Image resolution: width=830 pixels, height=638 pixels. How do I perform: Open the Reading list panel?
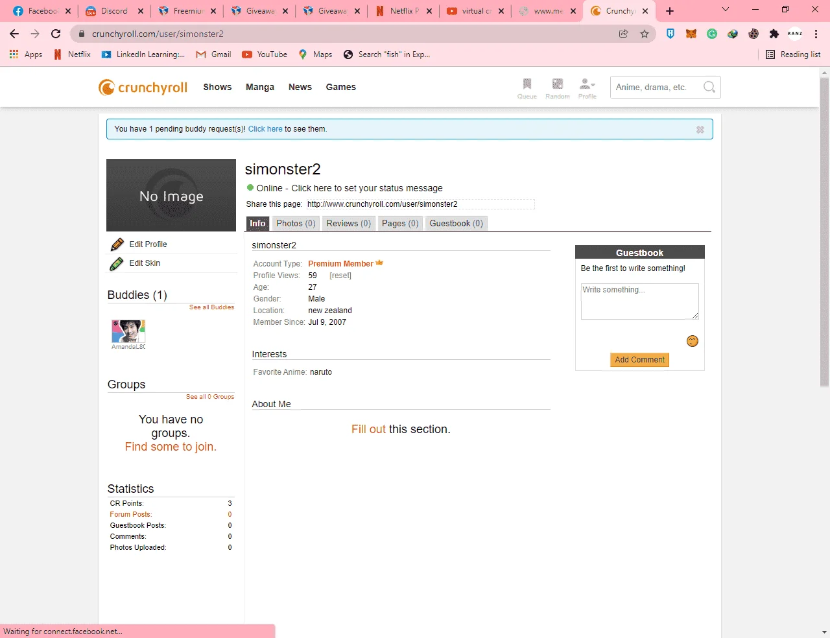(x=793, y=54)
